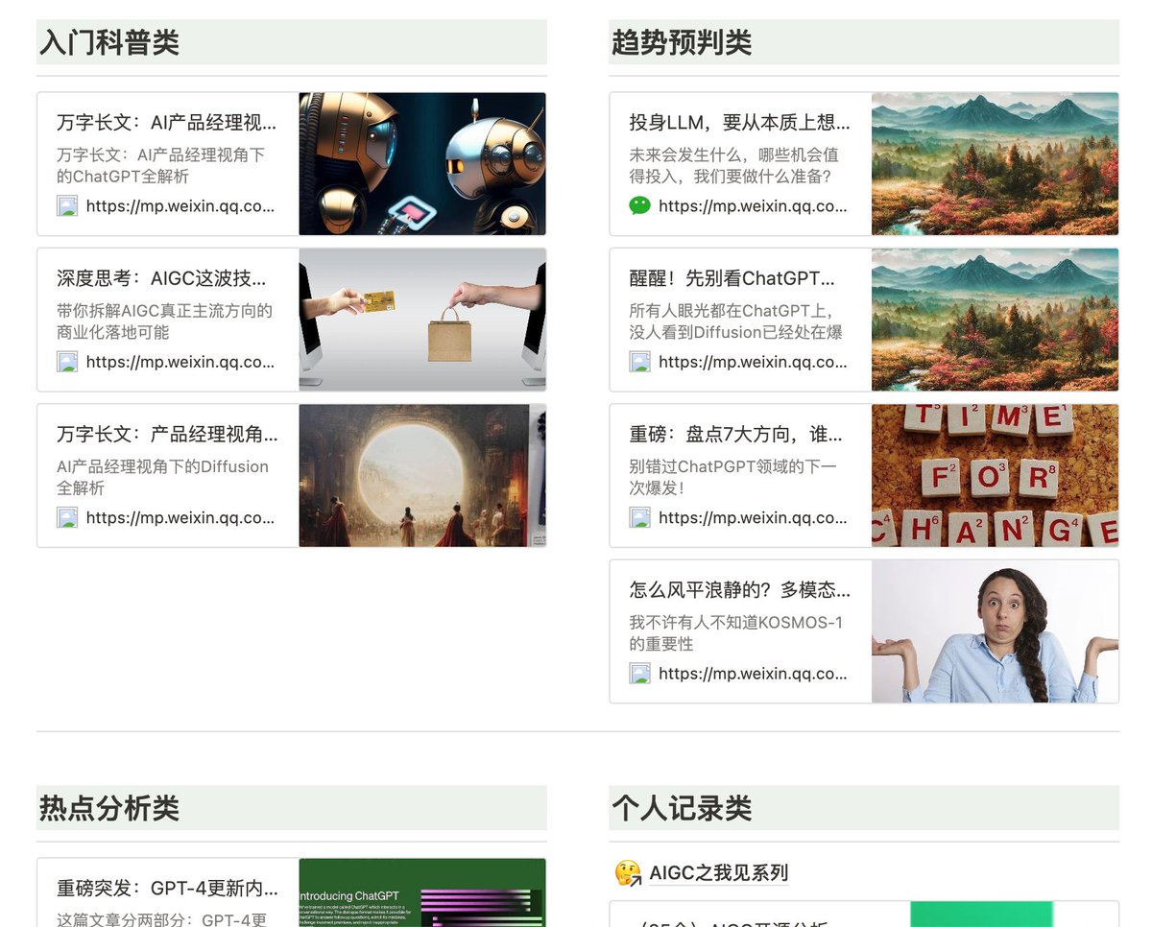Image resolution: width=1152 pixels, height=927 pixels.
Task: Click favicon of 深度思考：AIGC这波技 bookmark
Action: click(67, 362)
